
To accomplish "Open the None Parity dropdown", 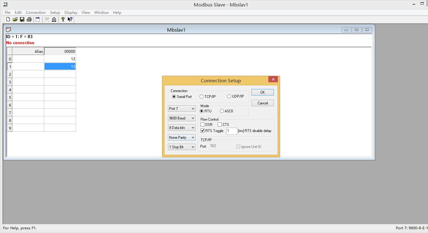I will pyautogui.click(x=182, y=138).
